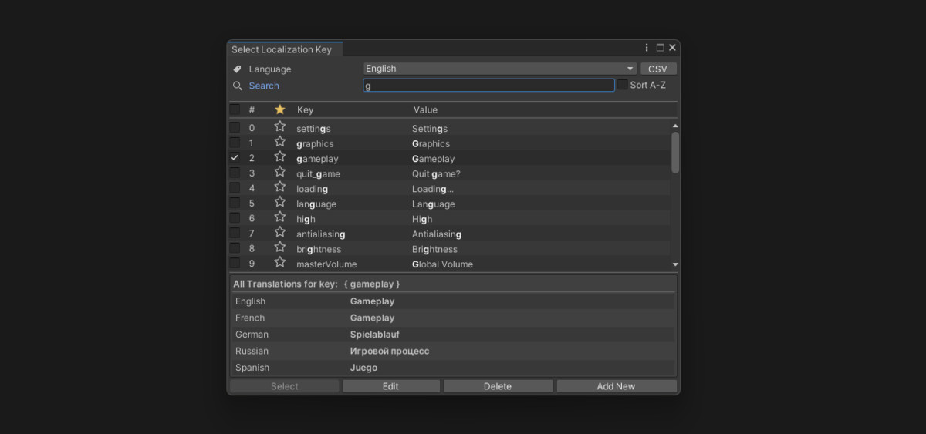Click the scrollbar up arrow
The height and width of the screenshot is (434, 926).
pos(675,126)
